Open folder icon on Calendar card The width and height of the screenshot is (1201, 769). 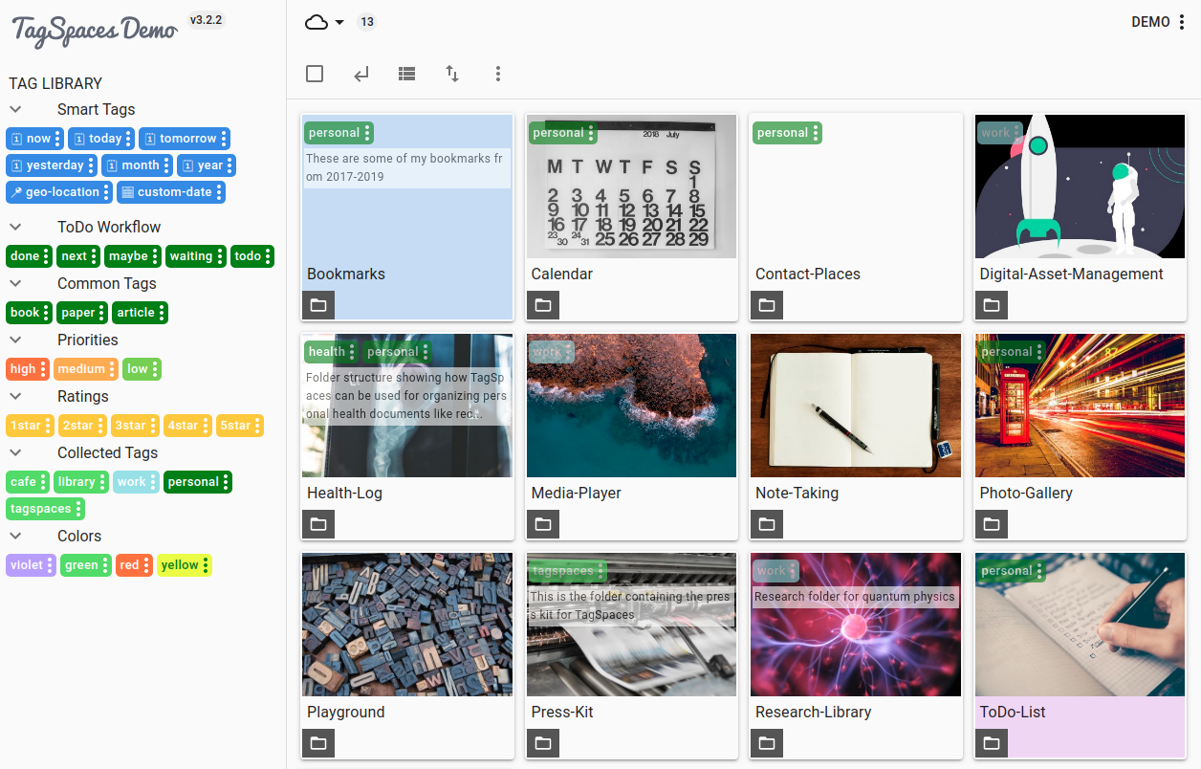[x=543, y=305]
